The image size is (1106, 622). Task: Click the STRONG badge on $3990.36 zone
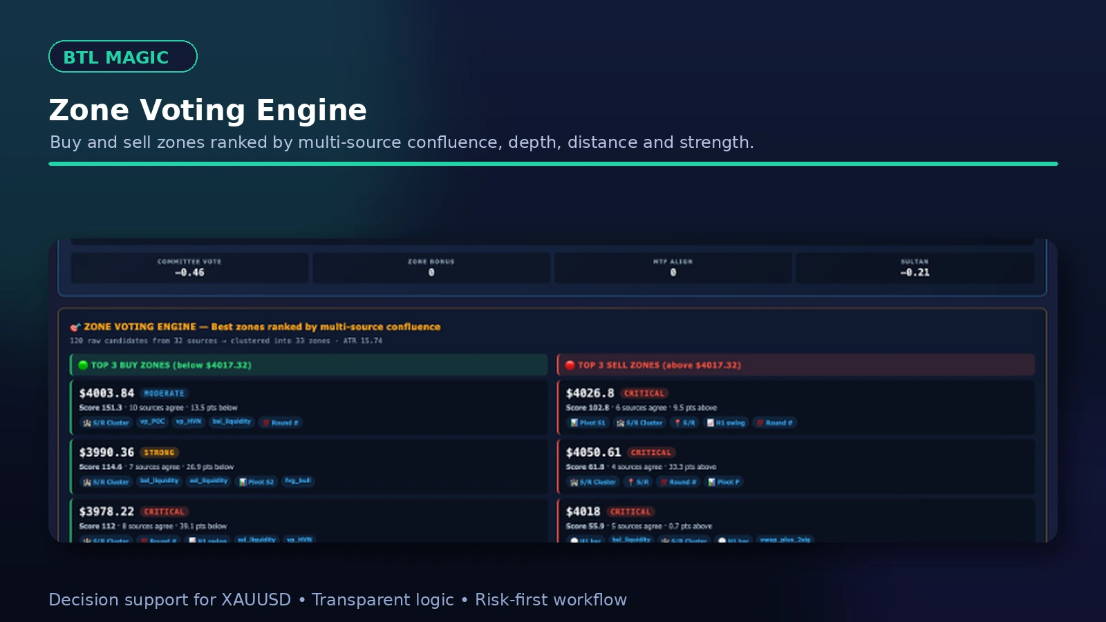pyautogui.click(x=160, y=453)
